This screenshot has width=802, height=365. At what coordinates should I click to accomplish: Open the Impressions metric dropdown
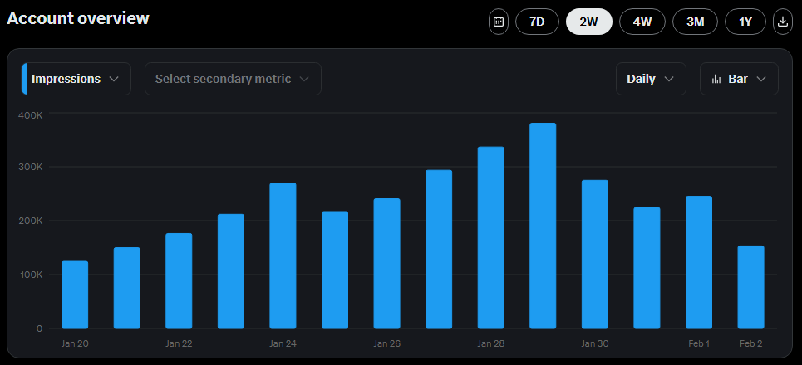point(76,79)
